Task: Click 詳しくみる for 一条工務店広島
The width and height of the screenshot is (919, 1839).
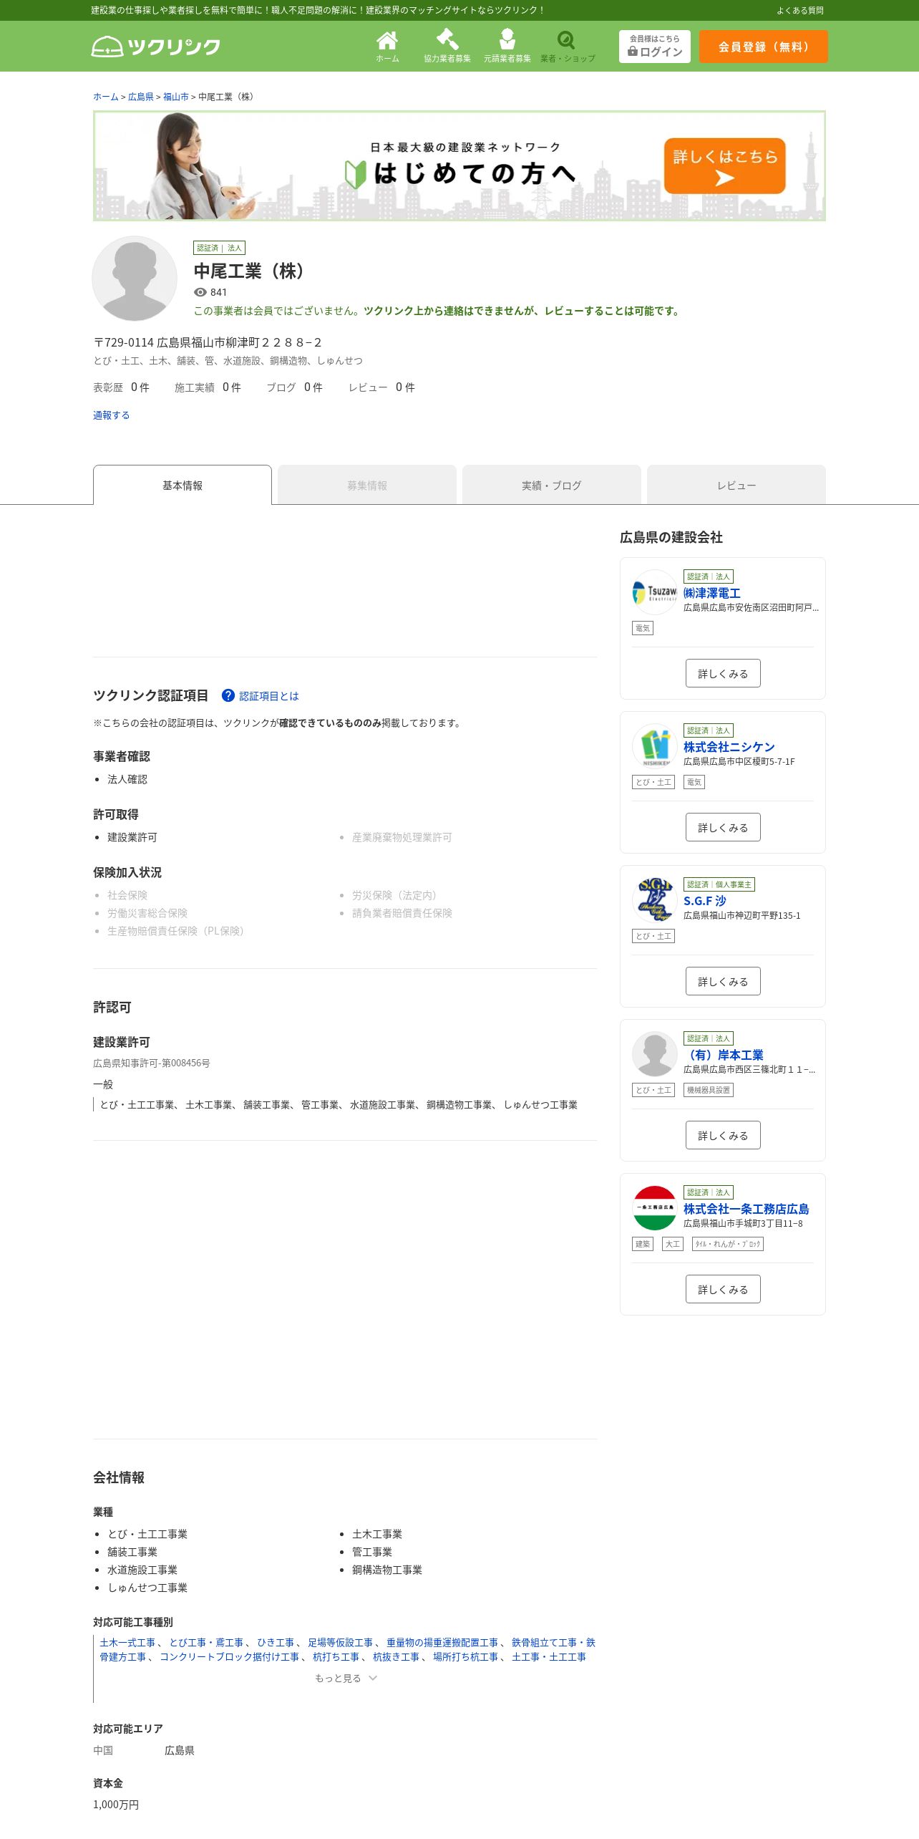Action: [723, 1289]
